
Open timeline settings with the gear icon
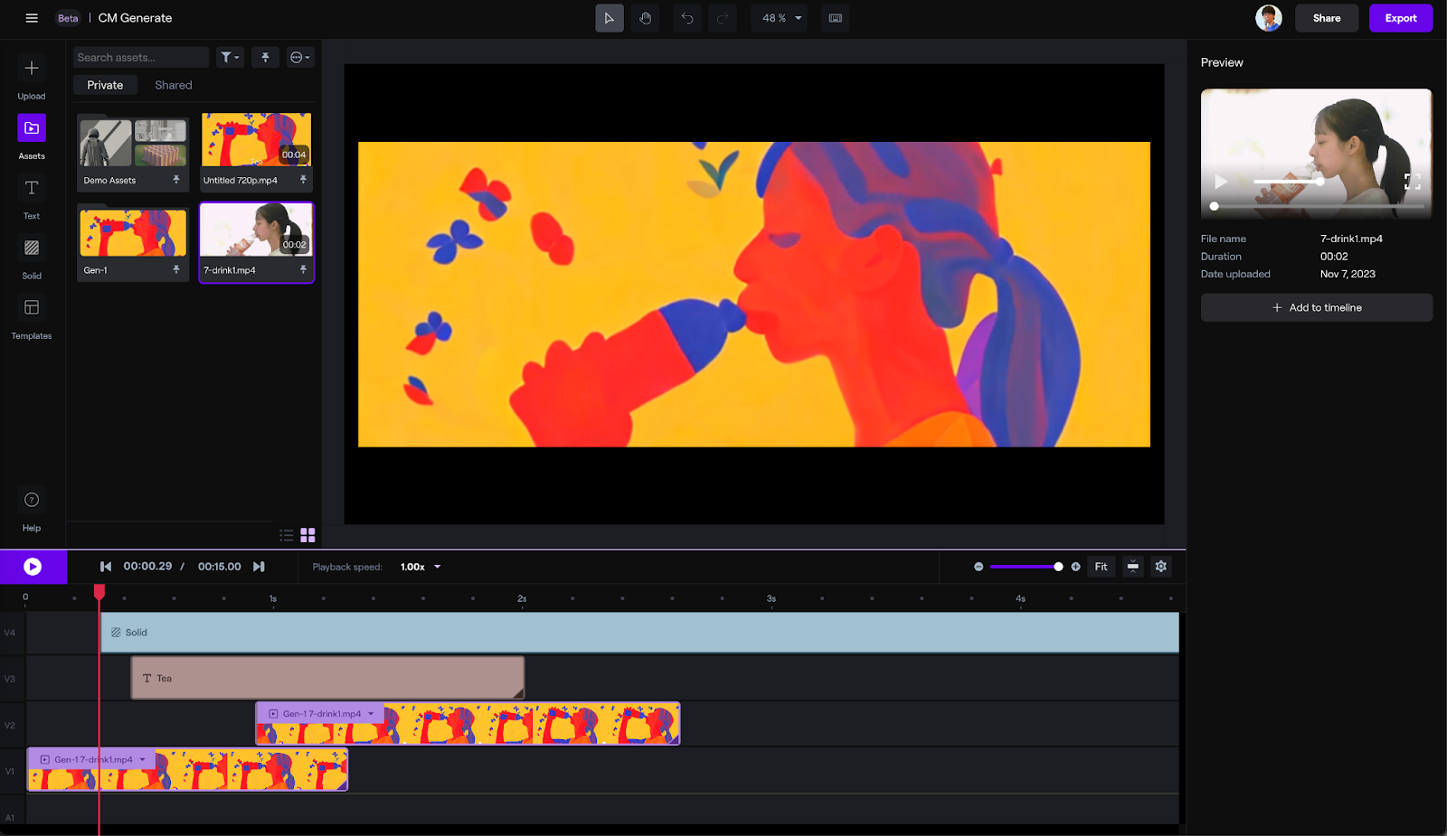1160,567
